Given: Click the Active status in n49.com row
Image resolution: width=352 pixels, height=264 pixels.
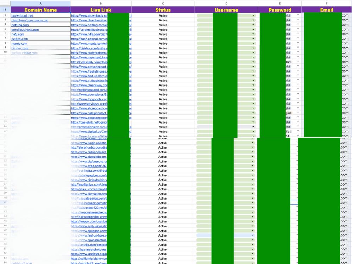Looking at the screenshot, I should pyautogui.click(x=163, y=34).
